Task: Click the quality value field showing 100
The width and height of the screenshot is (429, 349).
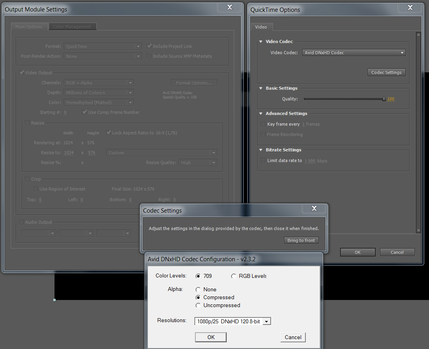Action: (391, 99)
